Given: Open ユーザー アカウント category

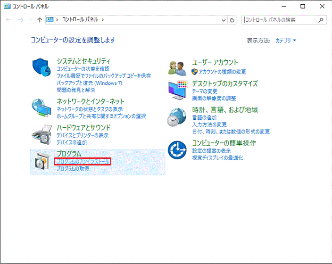Looking at the screenshot, I should 215,62.
